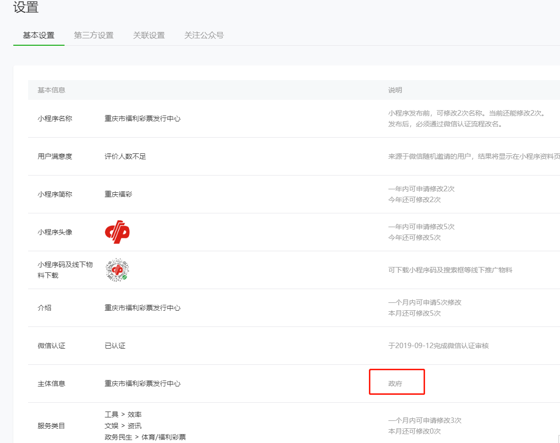Click the 一年内可申请修改2次 note
560x443 pixels.
click(x=422, y=189)
